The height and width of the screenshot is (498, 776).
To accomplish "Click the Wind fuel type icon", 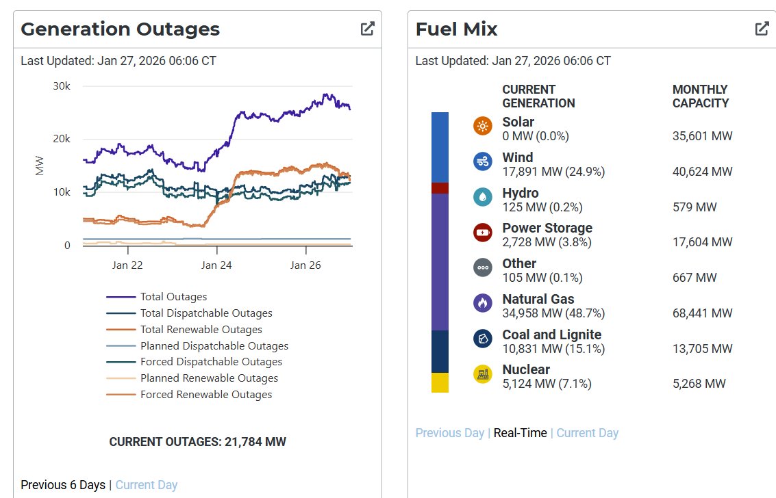I will 483,162.
